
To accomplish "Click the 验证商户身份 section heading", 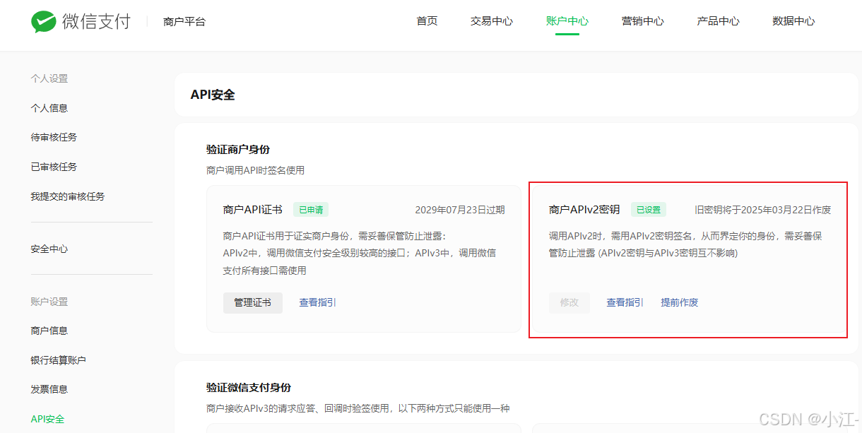I will [x=238, y=150].
